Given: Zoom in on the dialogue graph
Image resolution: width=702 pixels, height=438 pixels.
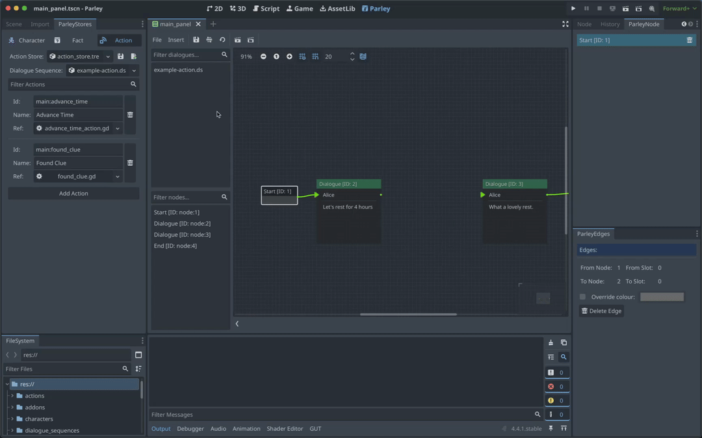Looking at the screenshot, I should pos(289,57).
